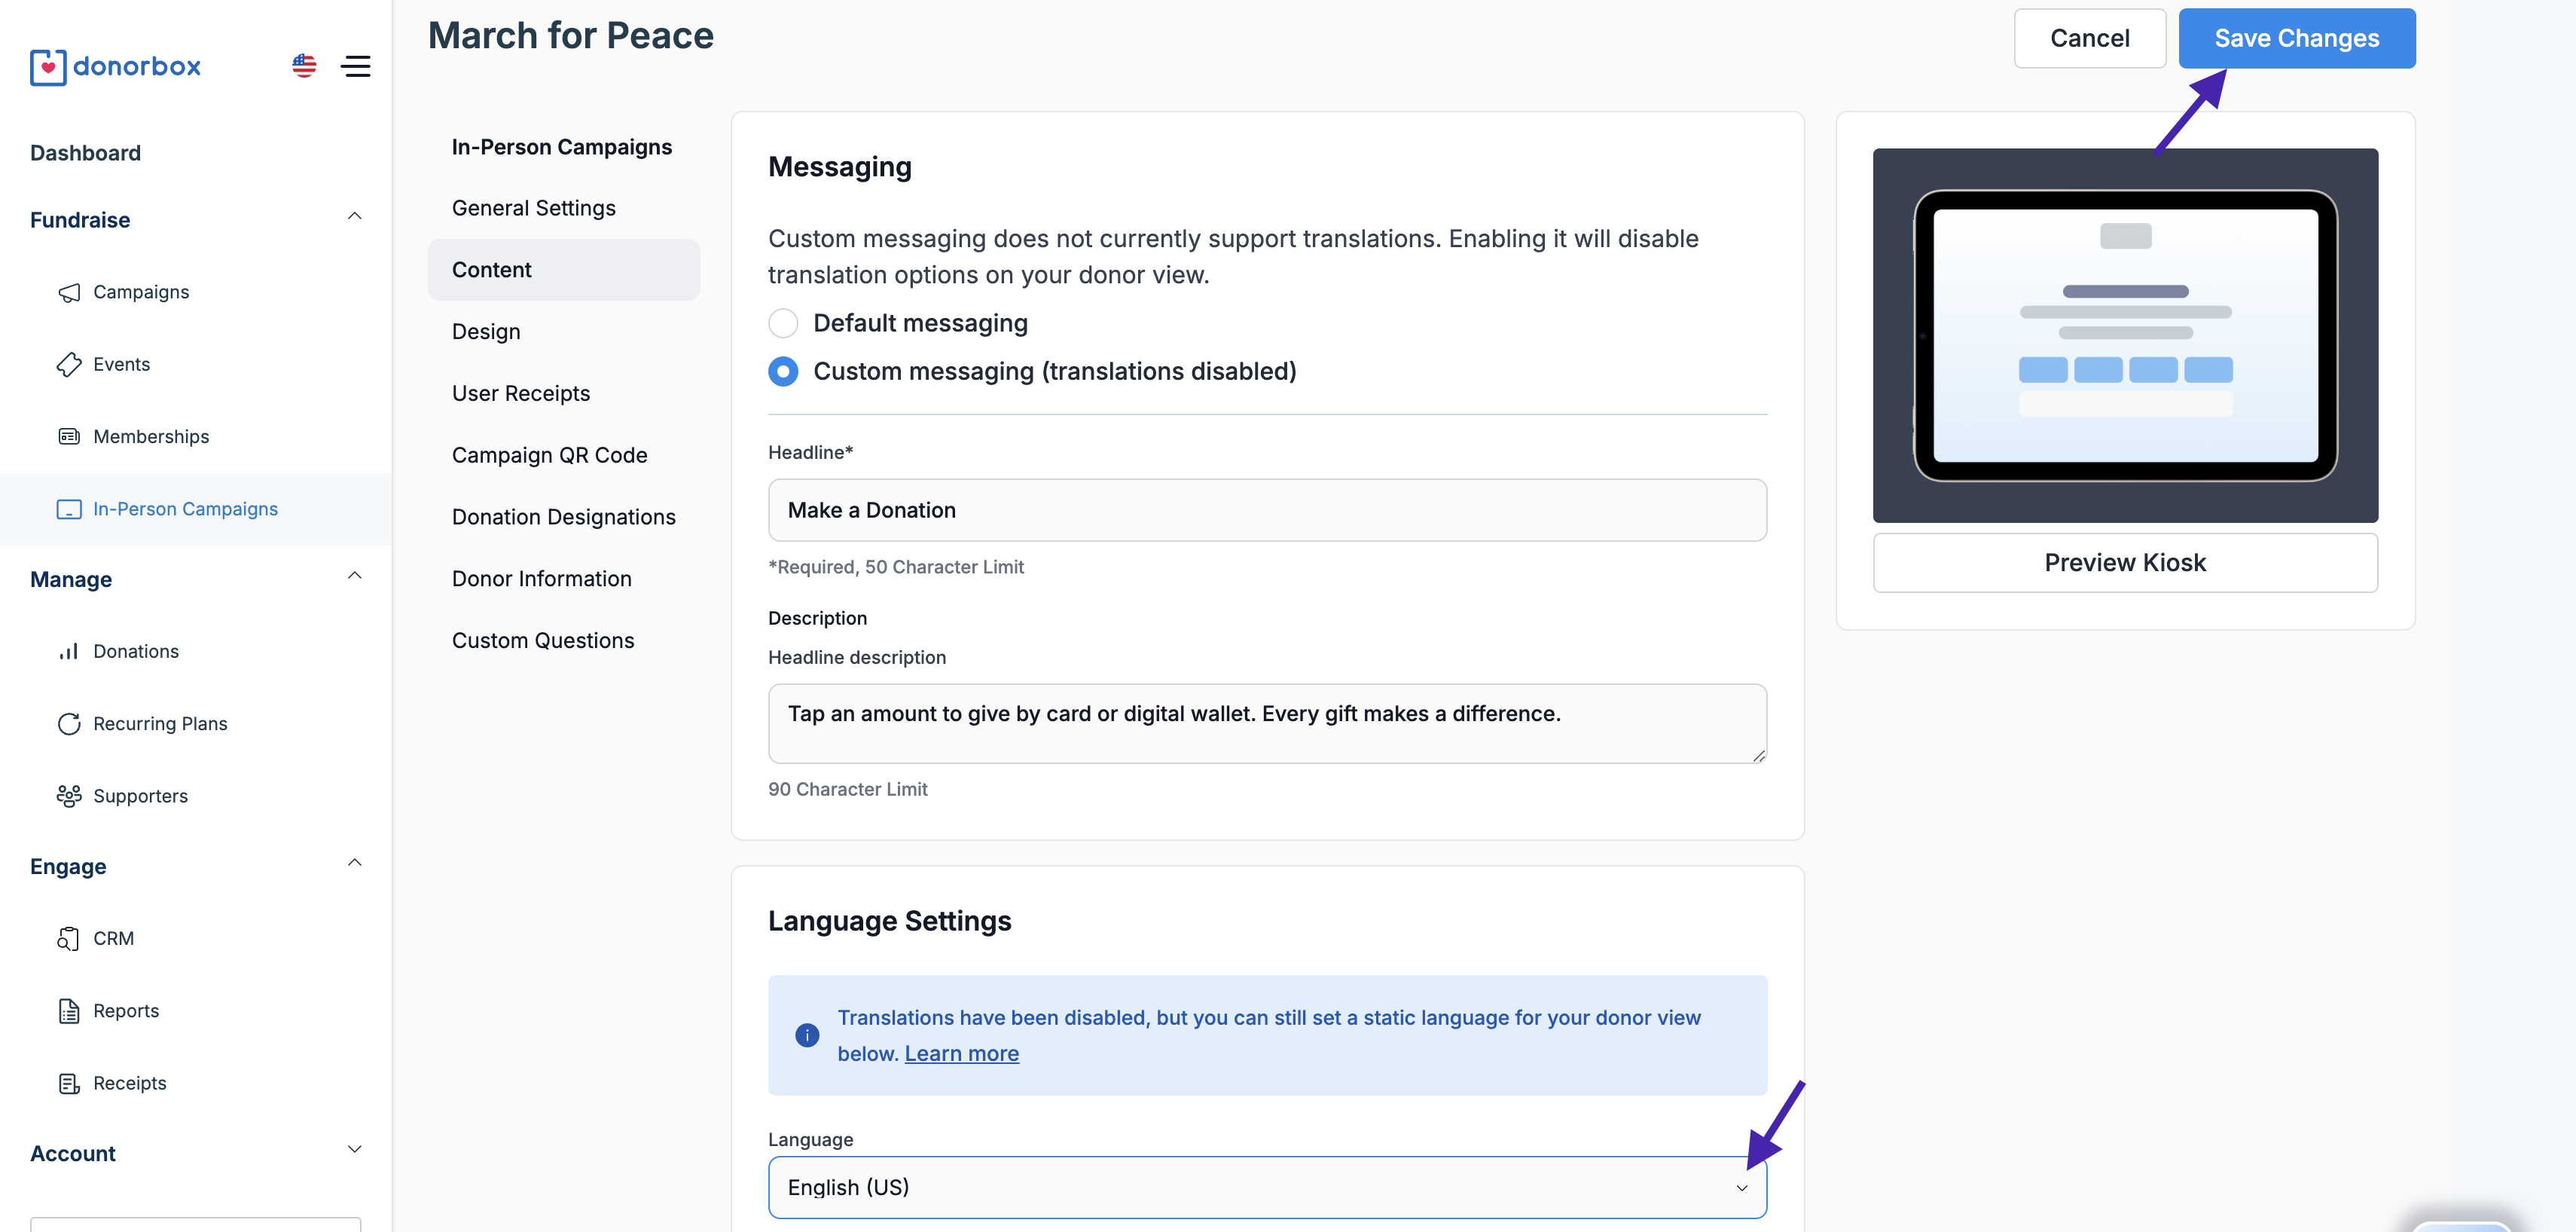Viewport: 2576px width, 1232px height.
Task: Select Custom messaging (translations disabled) radio
Action: tap(783, 372)
